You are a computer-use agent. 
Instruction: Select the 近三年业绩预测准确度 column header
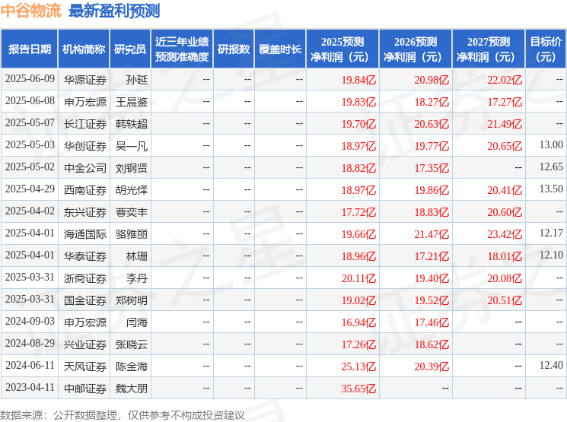coord(182,49)
